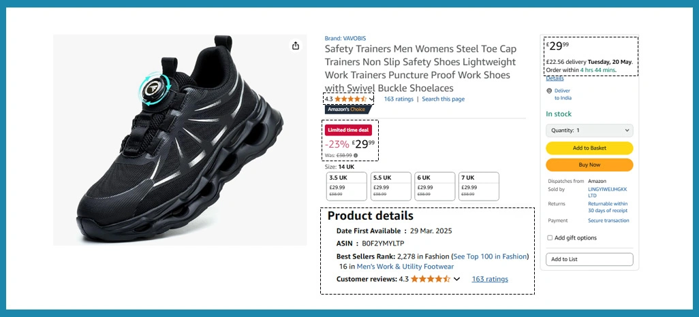Viewport: 699px width, 317px height.
Task: Choose the 7 UK size option
Action: (x=479, y=186)
